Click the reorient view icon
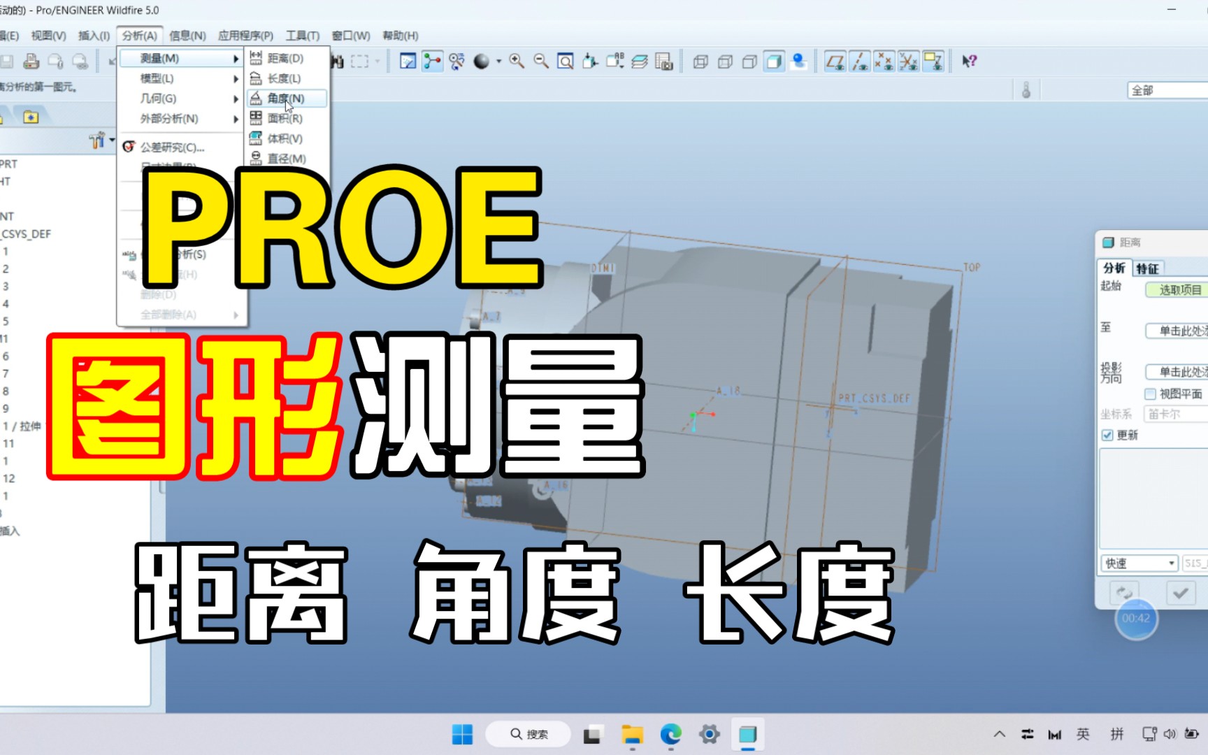The image size is (1208, 755). [590, 62]
